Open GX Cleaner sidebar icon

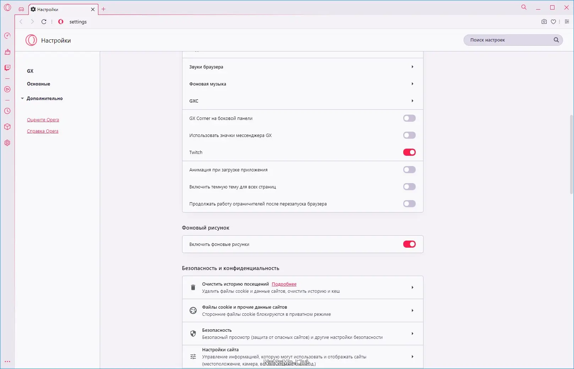coord(7,52)
